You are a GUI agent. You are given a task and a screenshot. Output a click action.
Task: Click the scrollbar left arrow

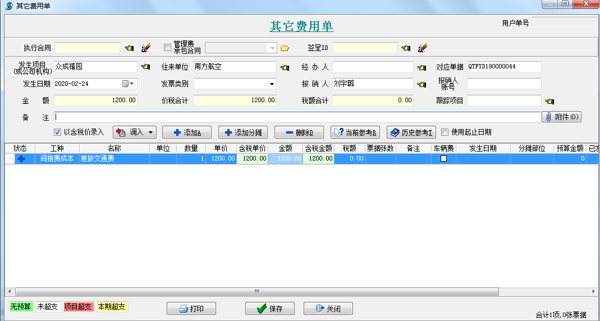10,292
